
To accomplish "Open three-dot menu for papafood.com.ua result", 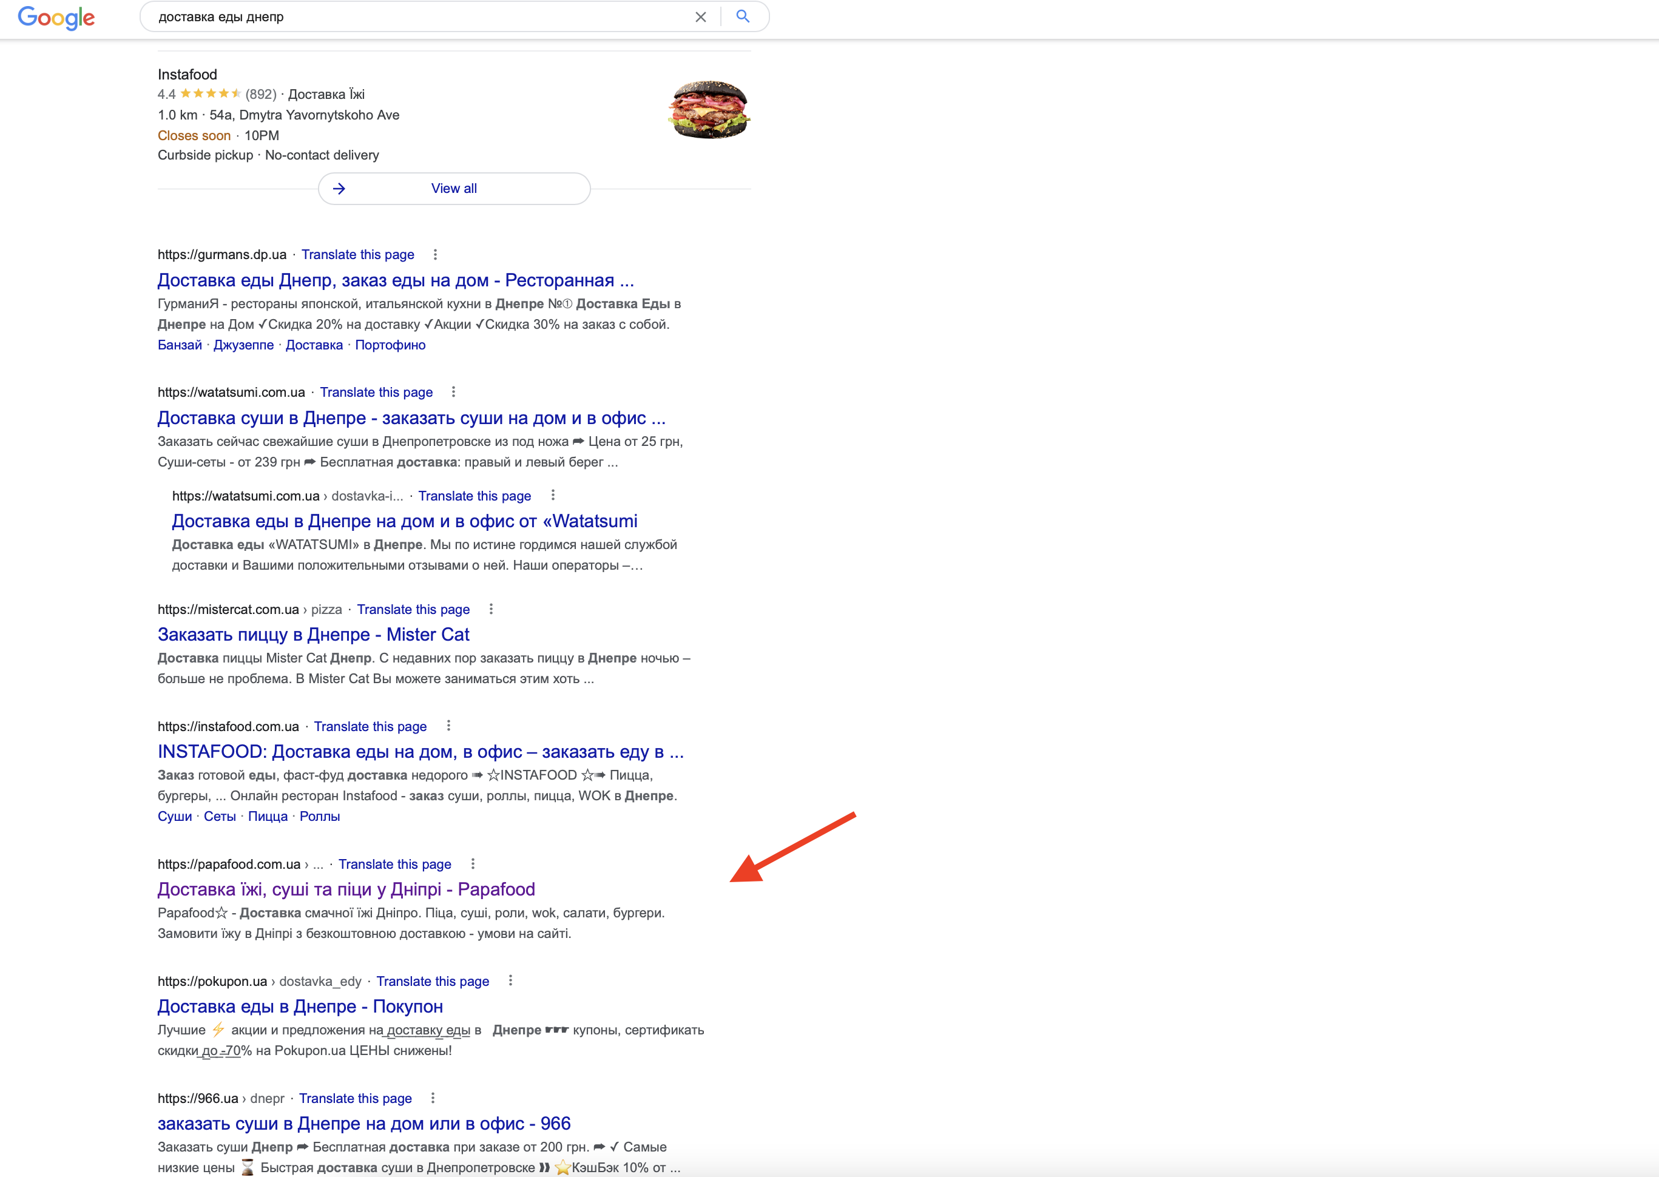I will (473, 863).
